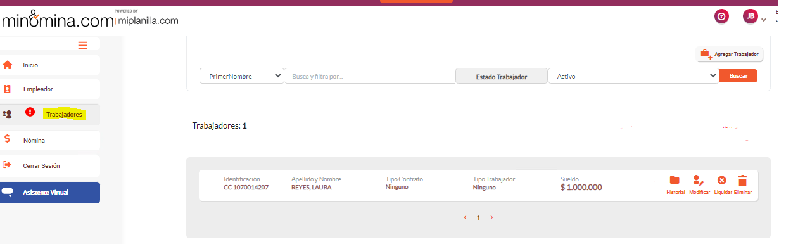Click the Eliminar trash icon
The height and width of the screenshot is (244, 786).
point(743,181)
